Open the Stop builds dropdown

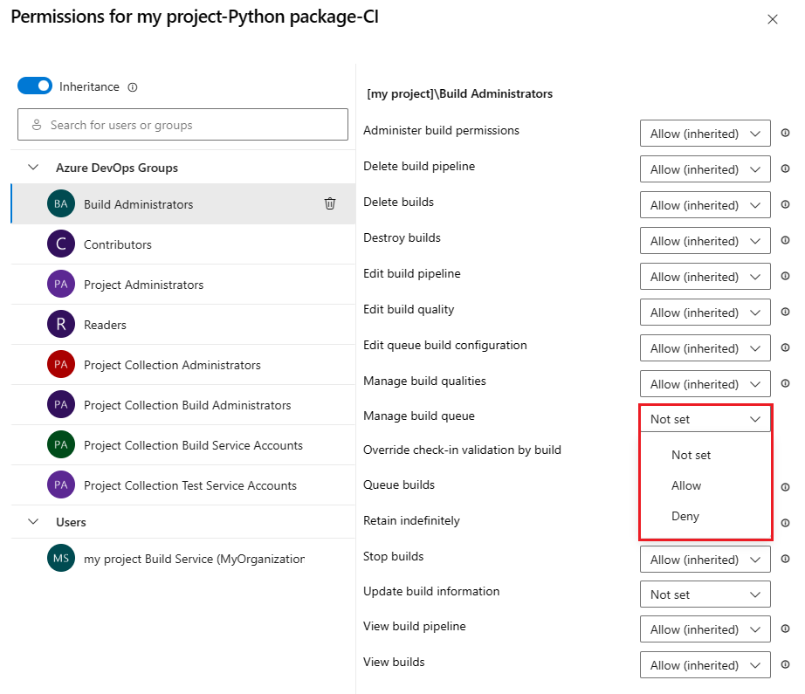(705, 560)
